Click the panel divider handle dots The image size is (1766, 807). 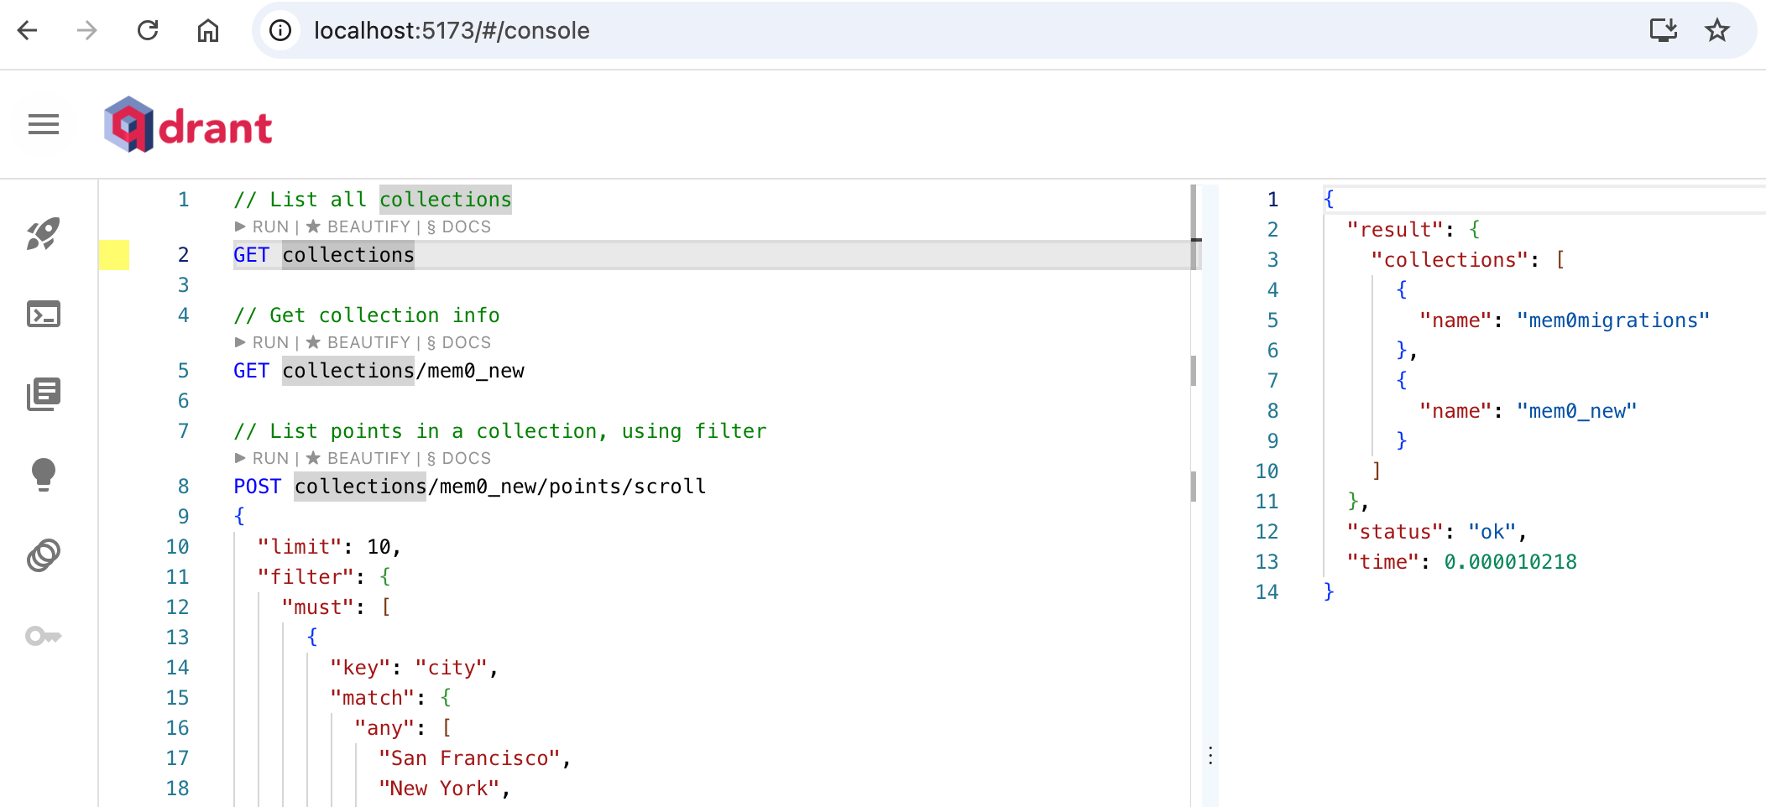[1210, 756]
